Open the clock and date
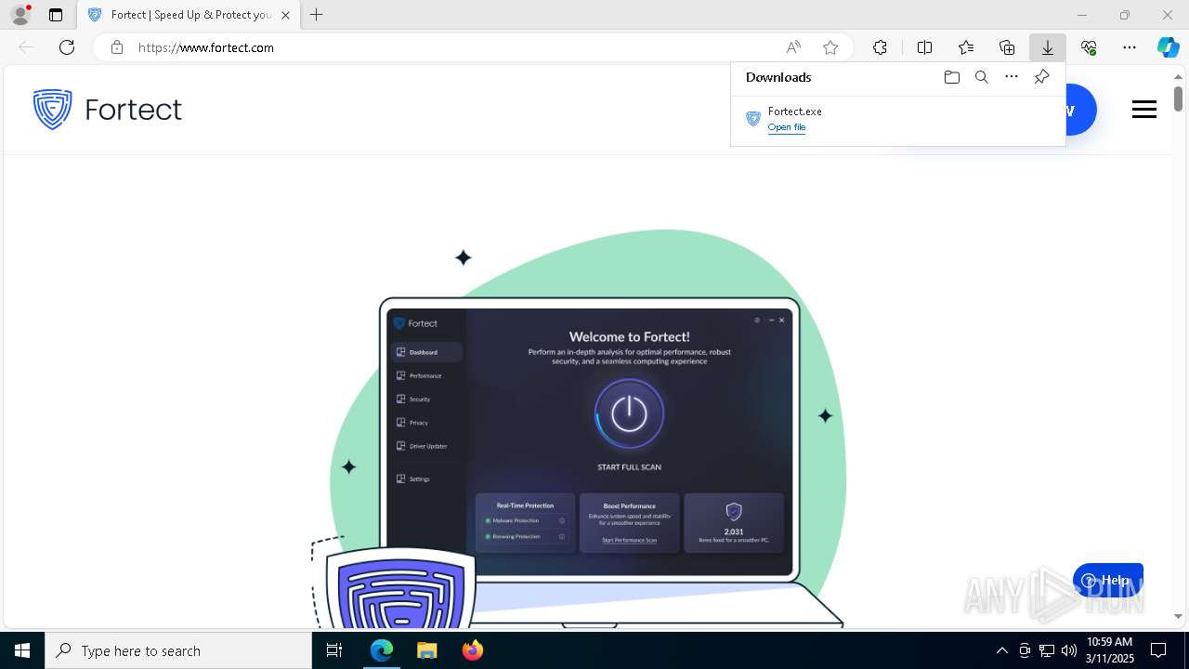This screenshot has height=669, width=1189. pyautogui.click(x=1109, y=650)
